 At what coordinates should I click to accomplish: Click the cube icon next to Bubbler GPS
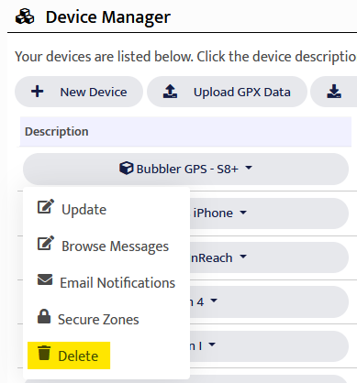click(x=126, y=168)
